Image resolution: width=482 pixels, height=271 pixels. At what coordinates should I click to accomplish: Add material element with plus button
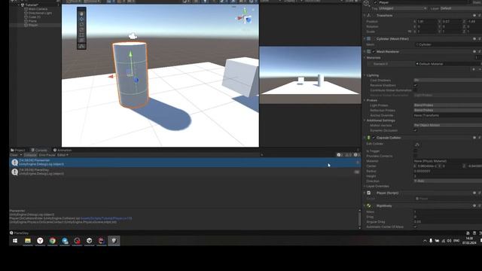tap(474, 69)
